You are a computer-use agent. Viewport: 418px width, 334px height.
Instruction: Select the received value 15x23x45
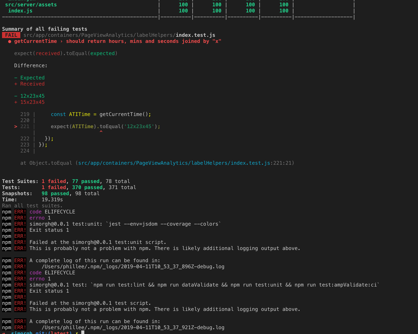[32, 102]
